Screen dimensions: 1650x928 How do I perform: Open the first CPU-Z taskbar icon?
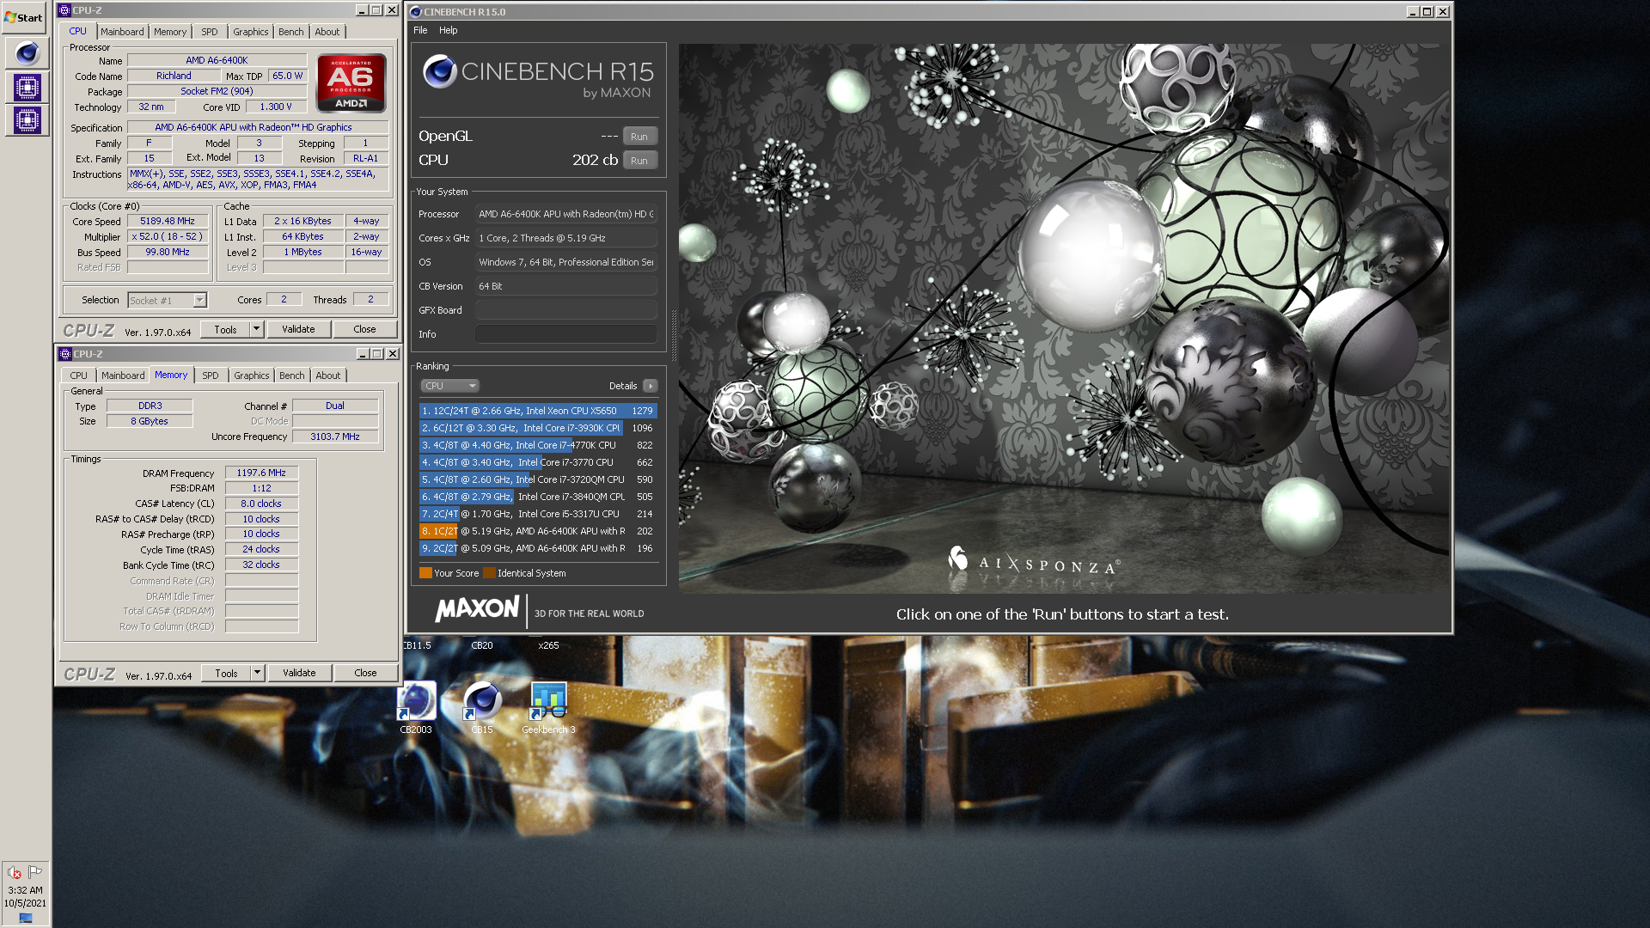point(27,87)
